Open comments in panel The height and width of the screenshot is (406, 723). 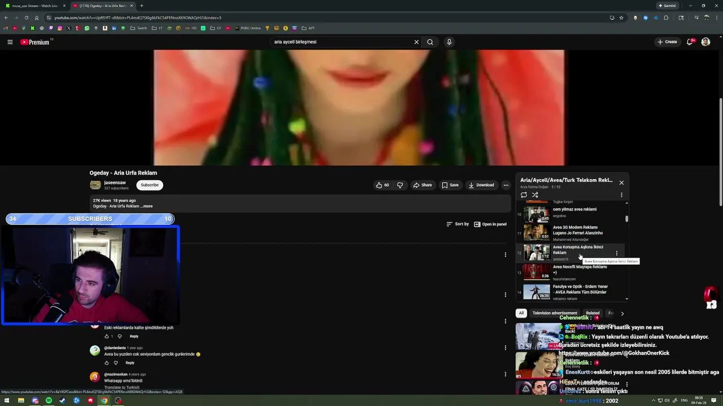click(x=490, y=224)
